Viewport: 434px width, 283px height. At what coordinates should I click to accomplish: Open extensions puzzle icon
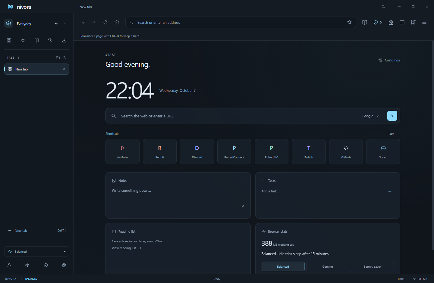[391, 22]
